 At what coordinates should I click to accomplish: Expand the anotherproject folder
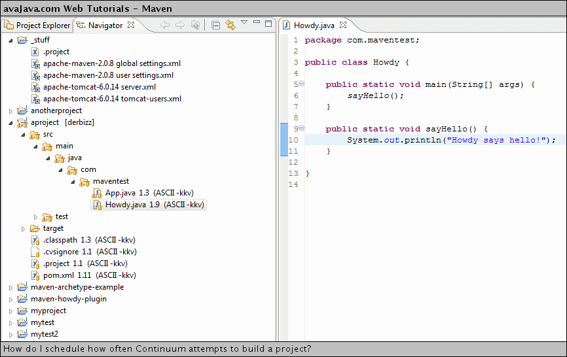(x=11, y=111)
